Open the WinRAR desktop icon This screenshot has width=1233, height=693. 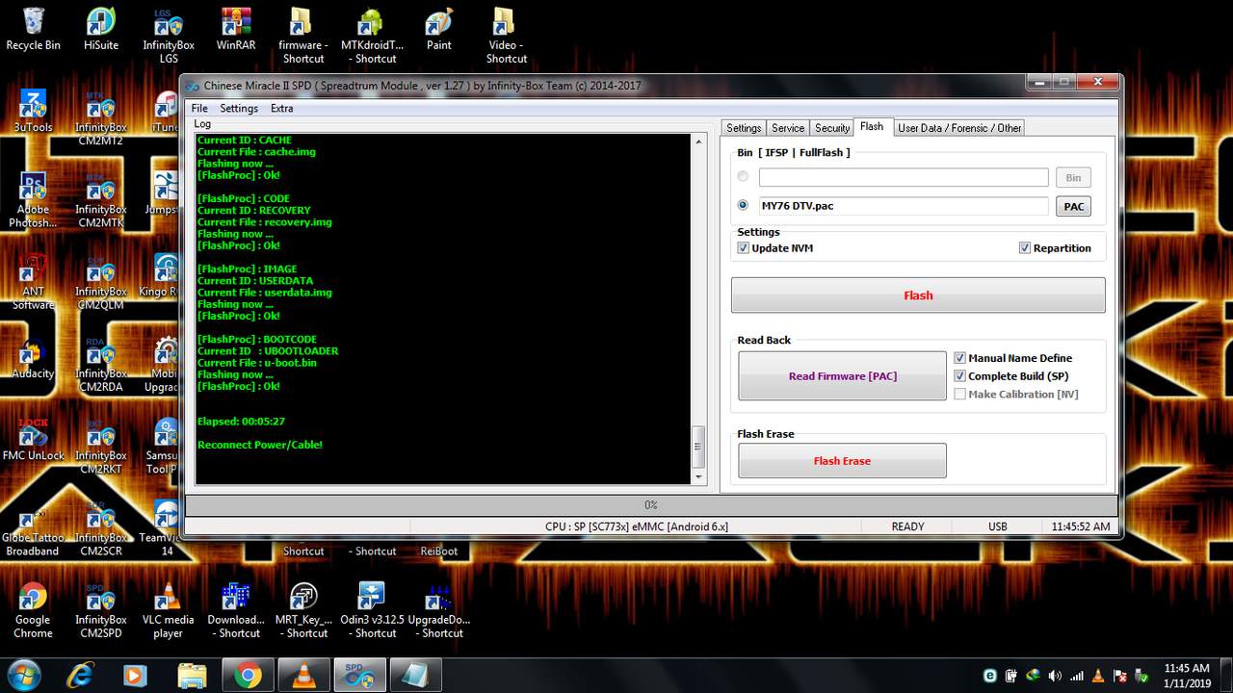click(236, 29)
